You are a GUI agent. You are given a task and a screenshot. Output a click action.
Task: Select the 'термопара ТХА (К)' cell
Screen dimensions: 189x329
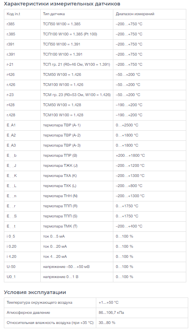[x=77, y=176]
